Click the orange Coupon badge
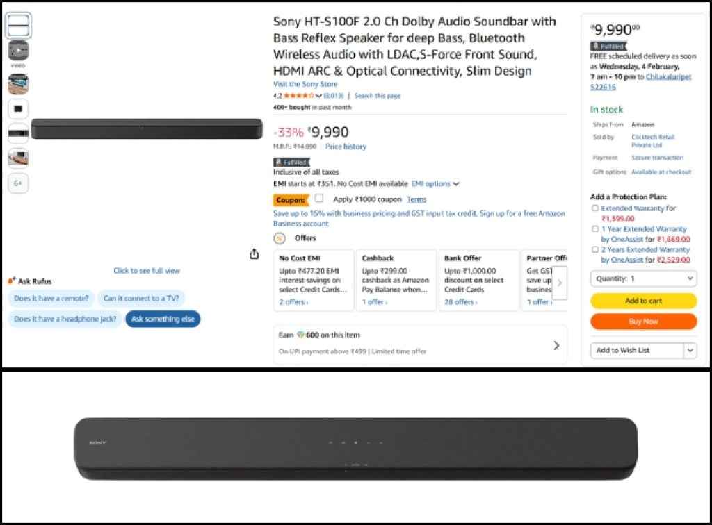 (291, 199)
